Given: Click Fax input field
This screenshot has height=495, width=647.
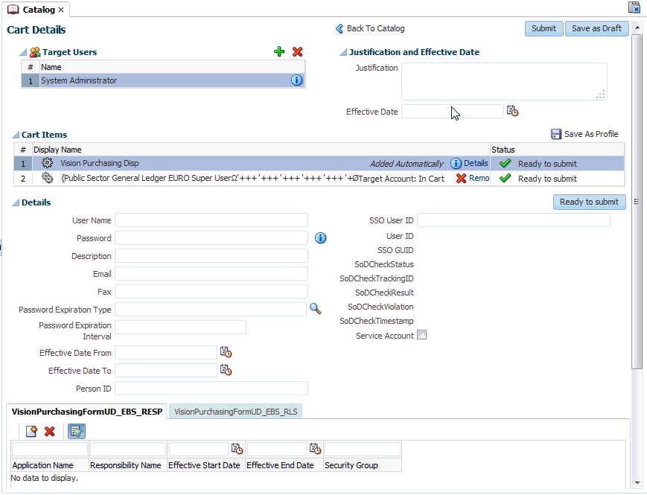Looking at the screenshot, I should pos(211,291).
